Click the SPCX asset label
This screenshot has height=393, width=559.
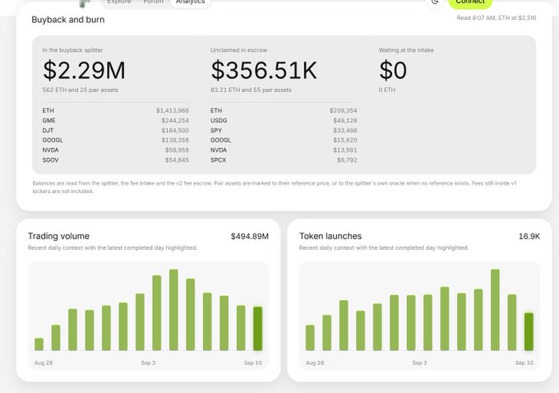[x=218, y=160]
